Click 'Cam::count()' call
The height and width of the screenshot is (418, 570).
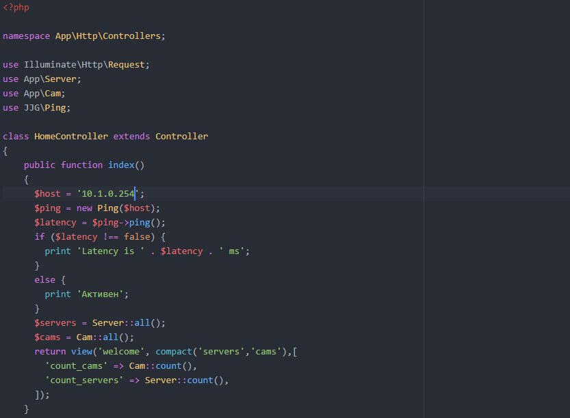160,366
